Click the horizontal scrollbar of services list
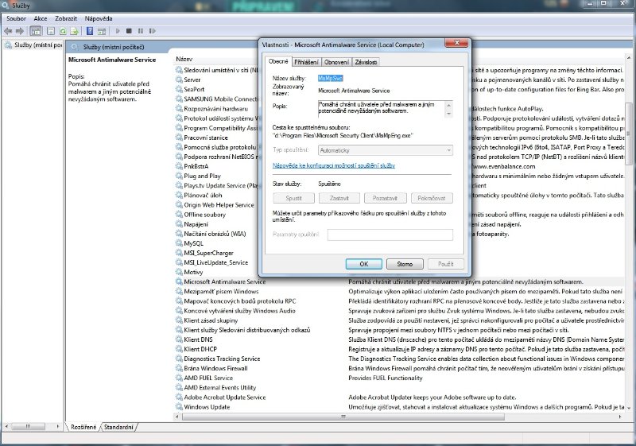Viewport: 636px width, 446px height. pyautogui.click(x=343, y=417)
